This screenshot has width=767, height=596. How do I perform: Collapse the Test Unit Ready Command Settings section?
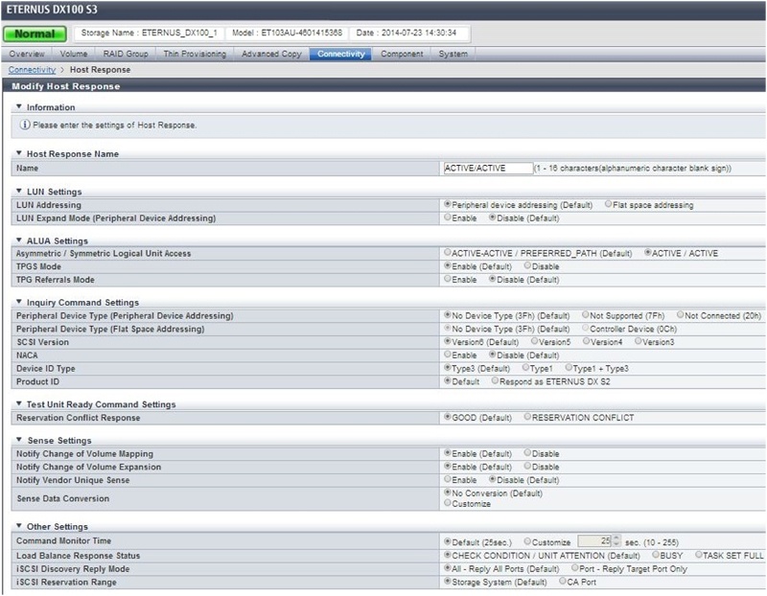click(x=18, y=403)
